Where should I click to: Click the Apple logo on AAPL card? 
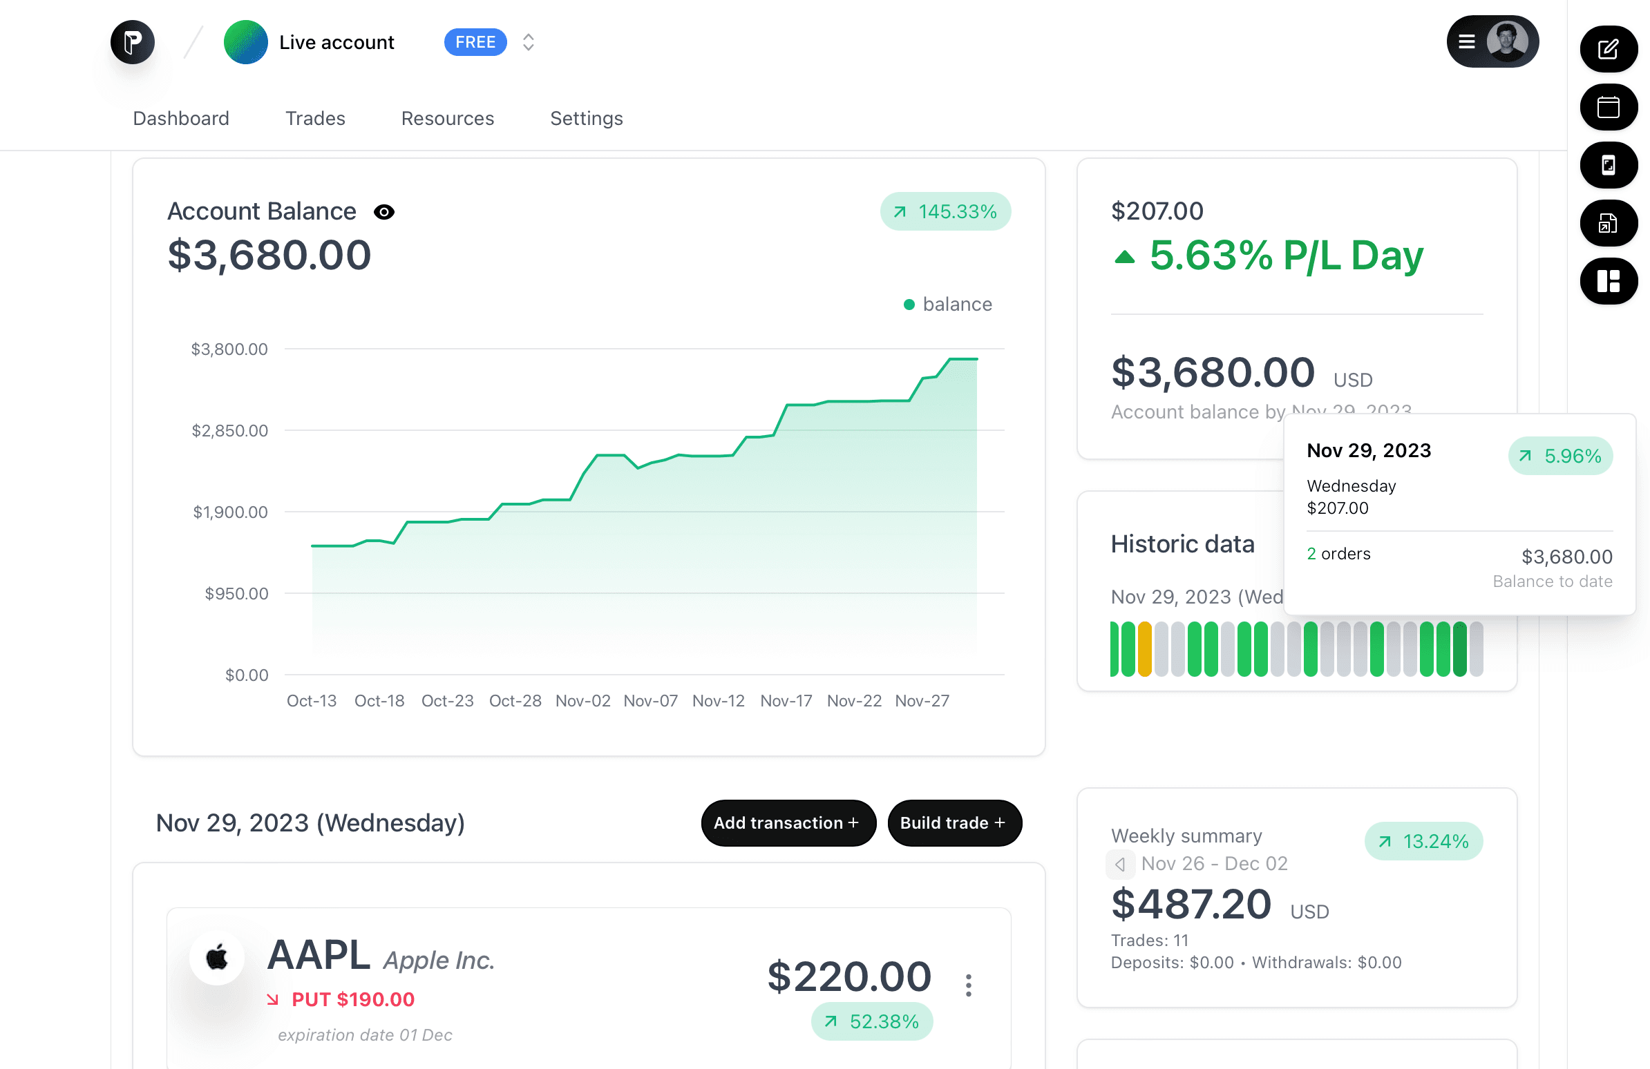point(217,958)
